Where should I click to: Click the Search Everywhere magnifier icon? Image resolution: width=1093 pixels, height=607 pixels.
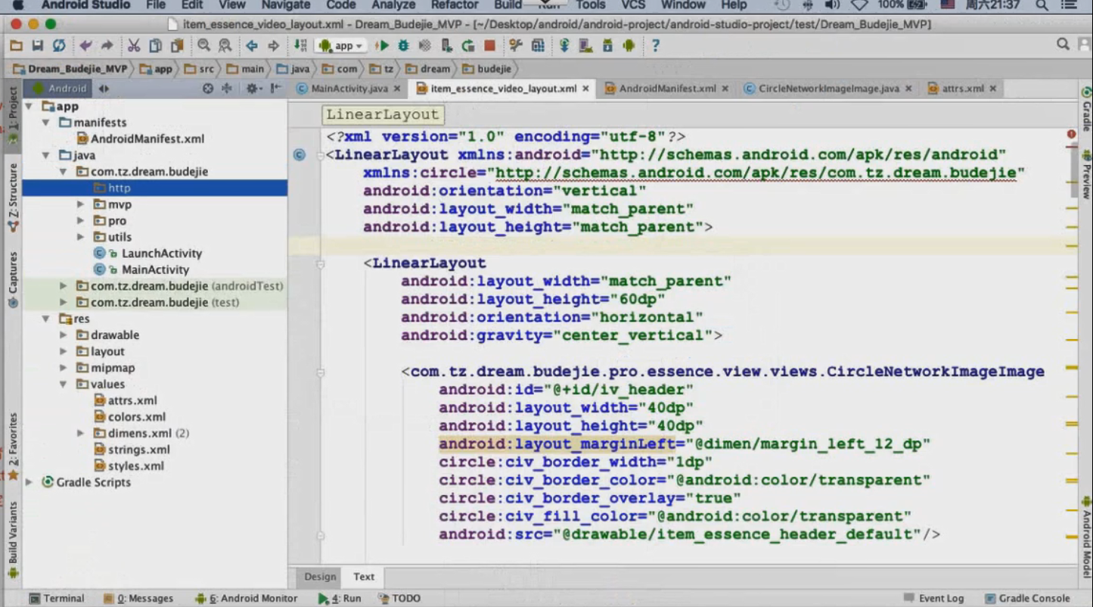click(1063, 45)
